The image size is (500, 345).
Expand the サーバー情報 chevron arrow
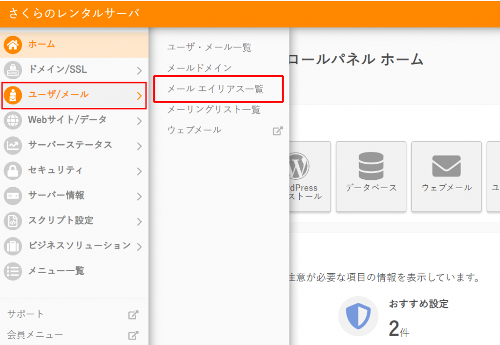pyautogui.click(x=139, y=196)
